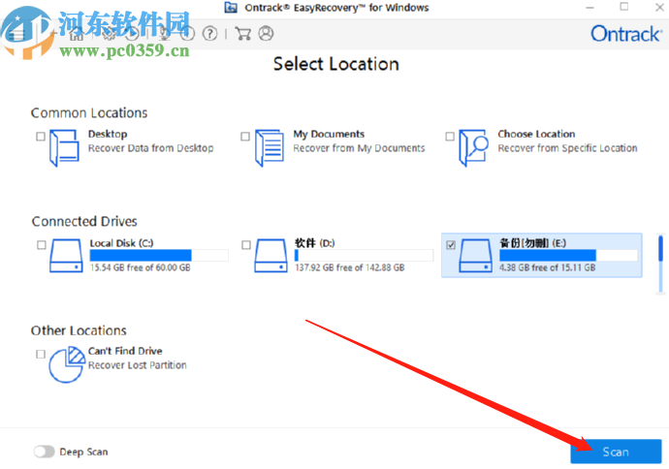Go to the home icon in toolbar
669x469 pixels.
[x=77, y=33]
